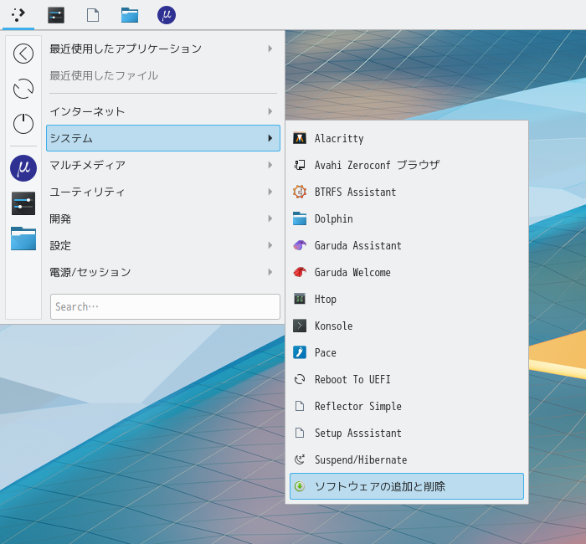The image size is (586, 544).
Task: Click the Garuda Assistant purple eagle icon
Action: pos(300,245)
